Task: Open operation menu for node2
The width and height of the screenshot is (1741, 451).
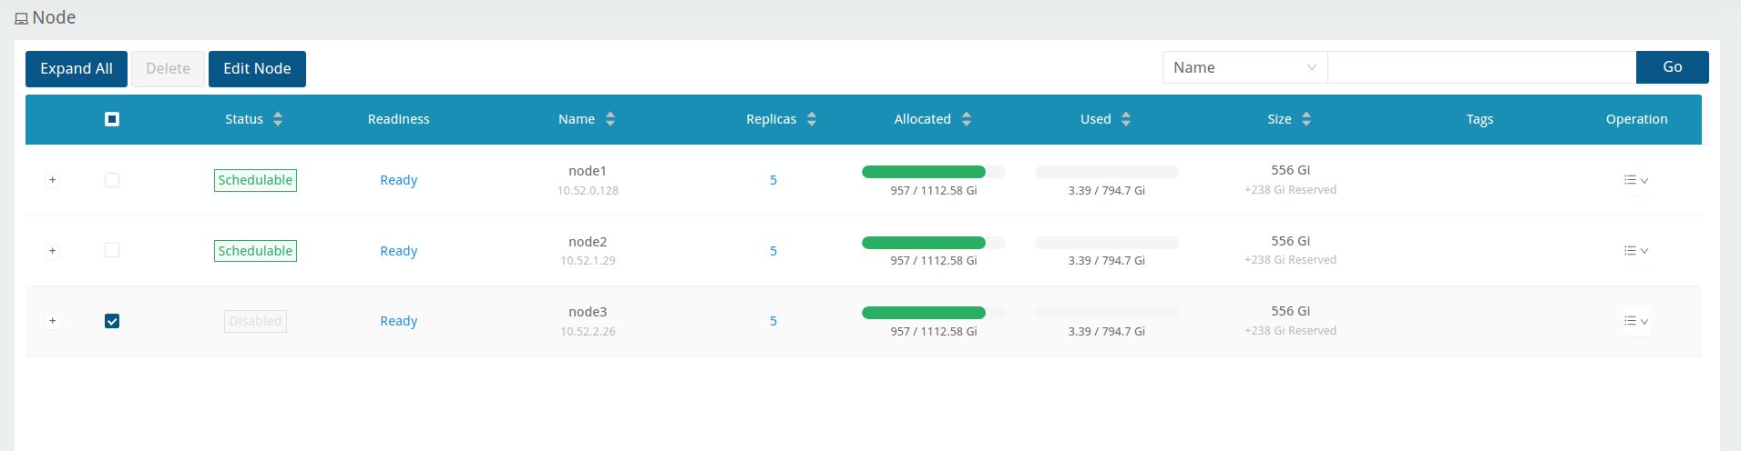Action: [1636, 251]
